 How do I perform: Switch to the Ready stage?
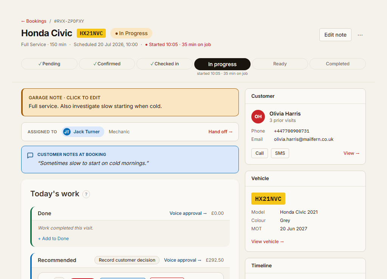pyautogui.click(x=280, y=64)
